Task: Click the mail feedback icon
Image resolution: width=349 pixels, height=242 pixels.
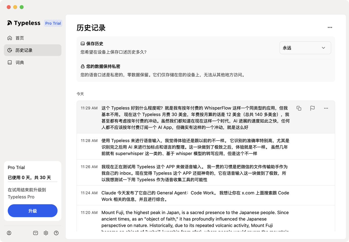Action: [35, 233]
